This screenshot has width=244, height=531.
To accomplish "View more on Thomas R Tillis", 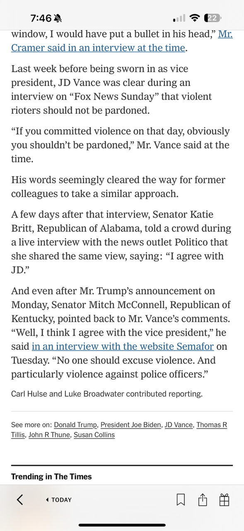I will tap(119, 430).
